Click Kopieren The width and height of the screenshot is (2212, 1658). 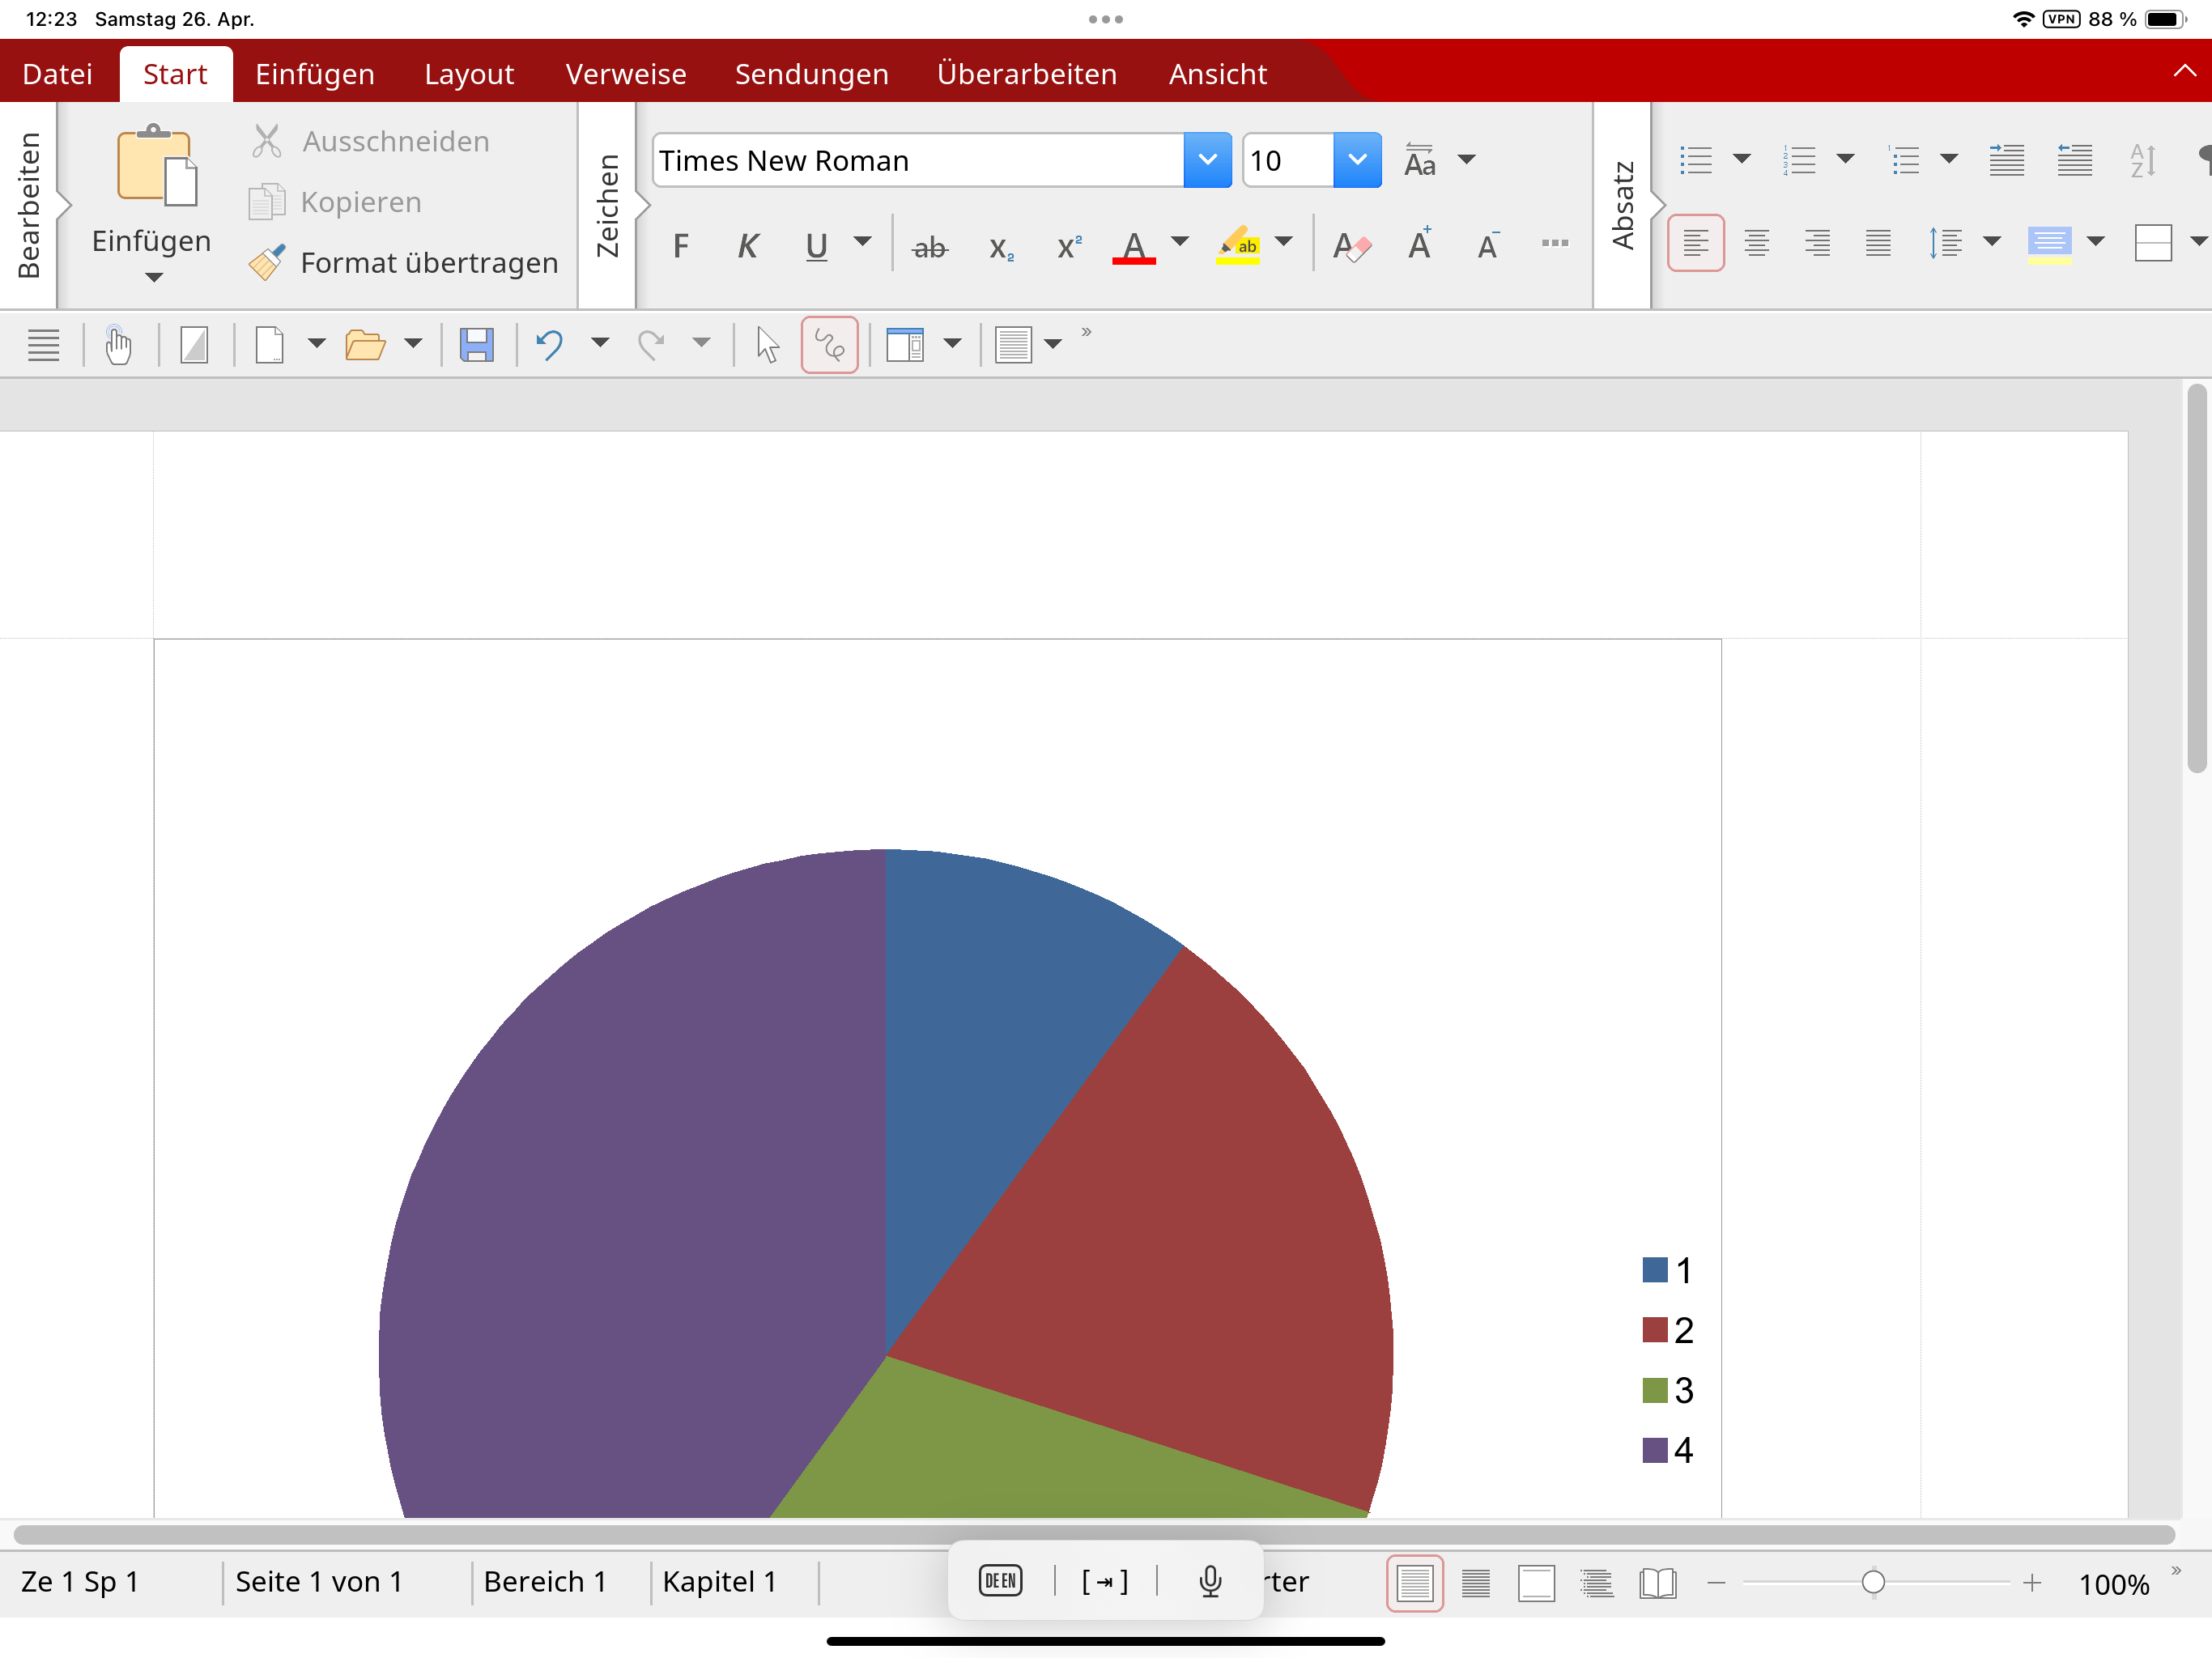tap(336, 202)
